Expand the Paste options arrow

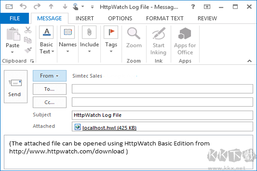point(12,52)
